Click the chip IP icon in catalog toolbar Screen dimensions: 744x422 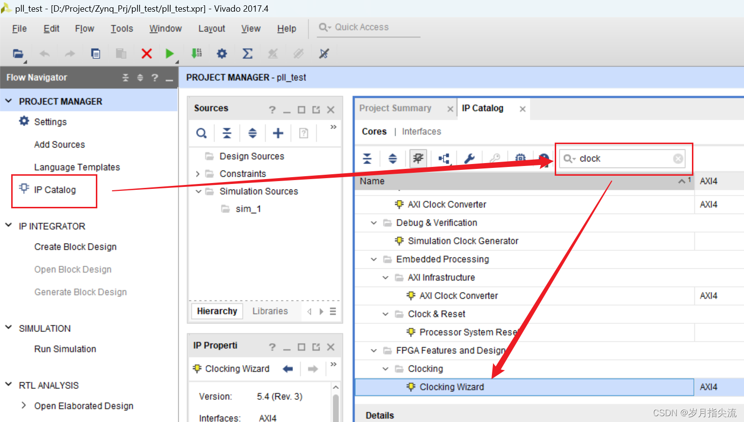click(521, 158)
